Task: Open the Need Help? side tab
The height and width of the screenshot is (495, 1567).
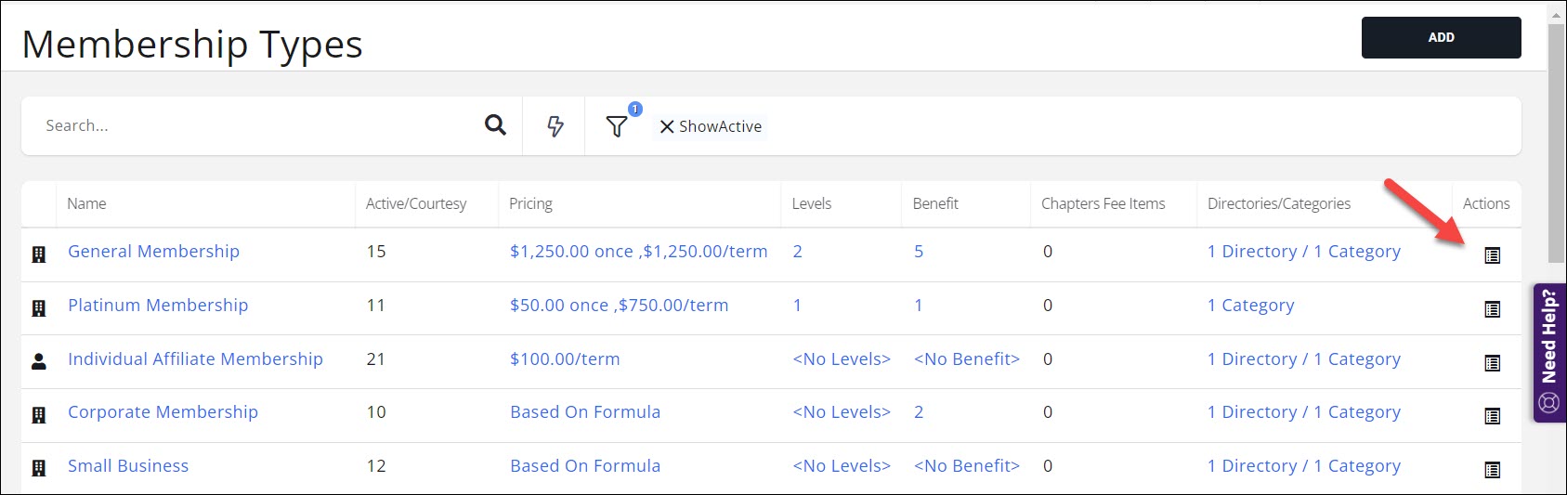Action: point(1548,353)
